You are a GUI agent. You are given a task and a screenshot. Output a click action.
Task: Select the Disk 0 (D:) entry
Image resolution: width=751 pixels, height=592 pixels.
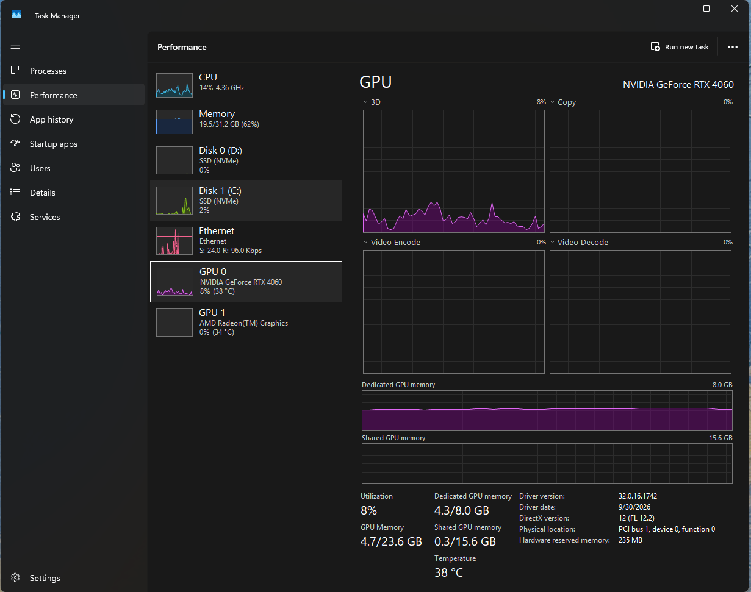pyautogui.click(x=246, y=160)
